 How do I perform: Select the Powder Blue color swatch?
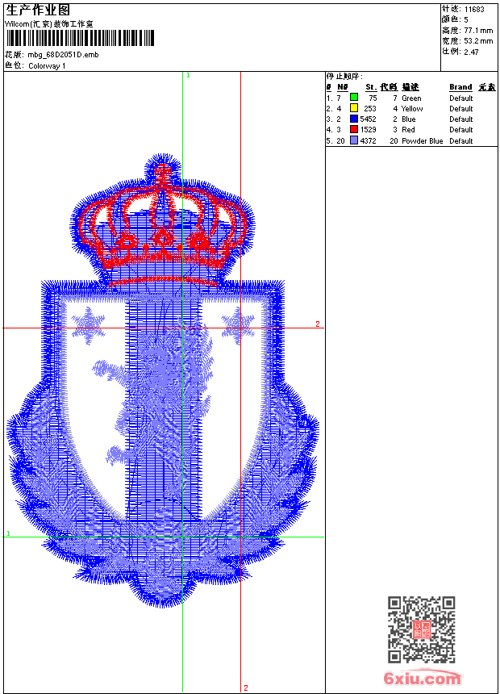pos(354,140)
